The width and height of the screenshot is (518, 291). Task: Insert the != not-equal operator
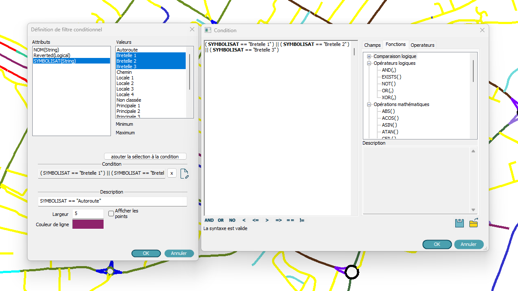302,220
